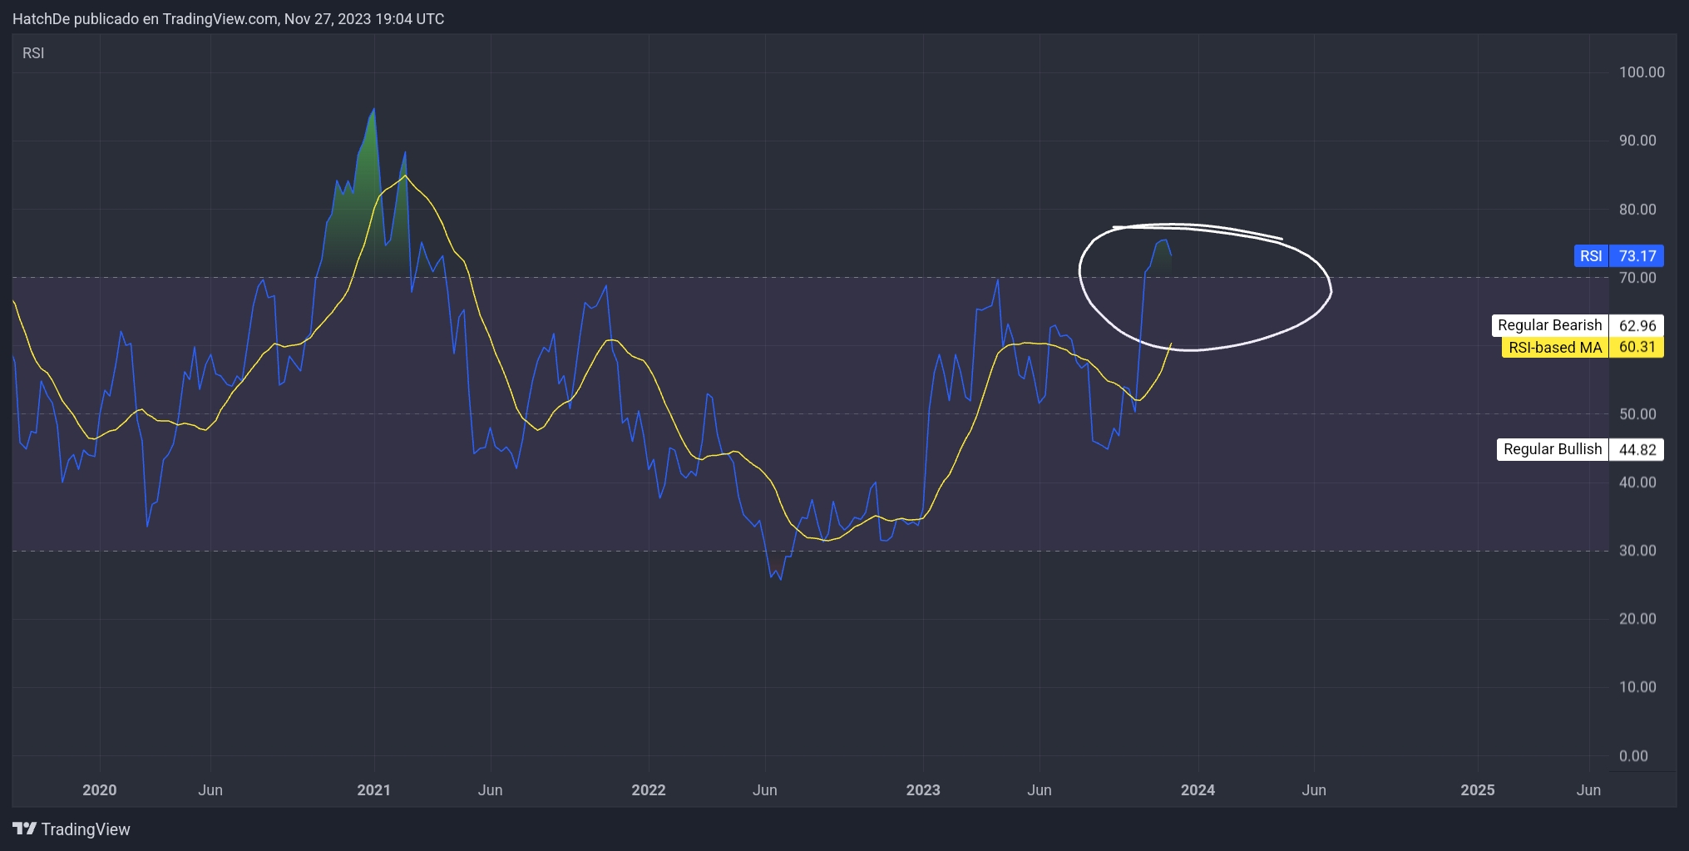Click the TradingView.com link in the header
The image size is (1689, 851).
pyautogui.click(x=220, y=18)
